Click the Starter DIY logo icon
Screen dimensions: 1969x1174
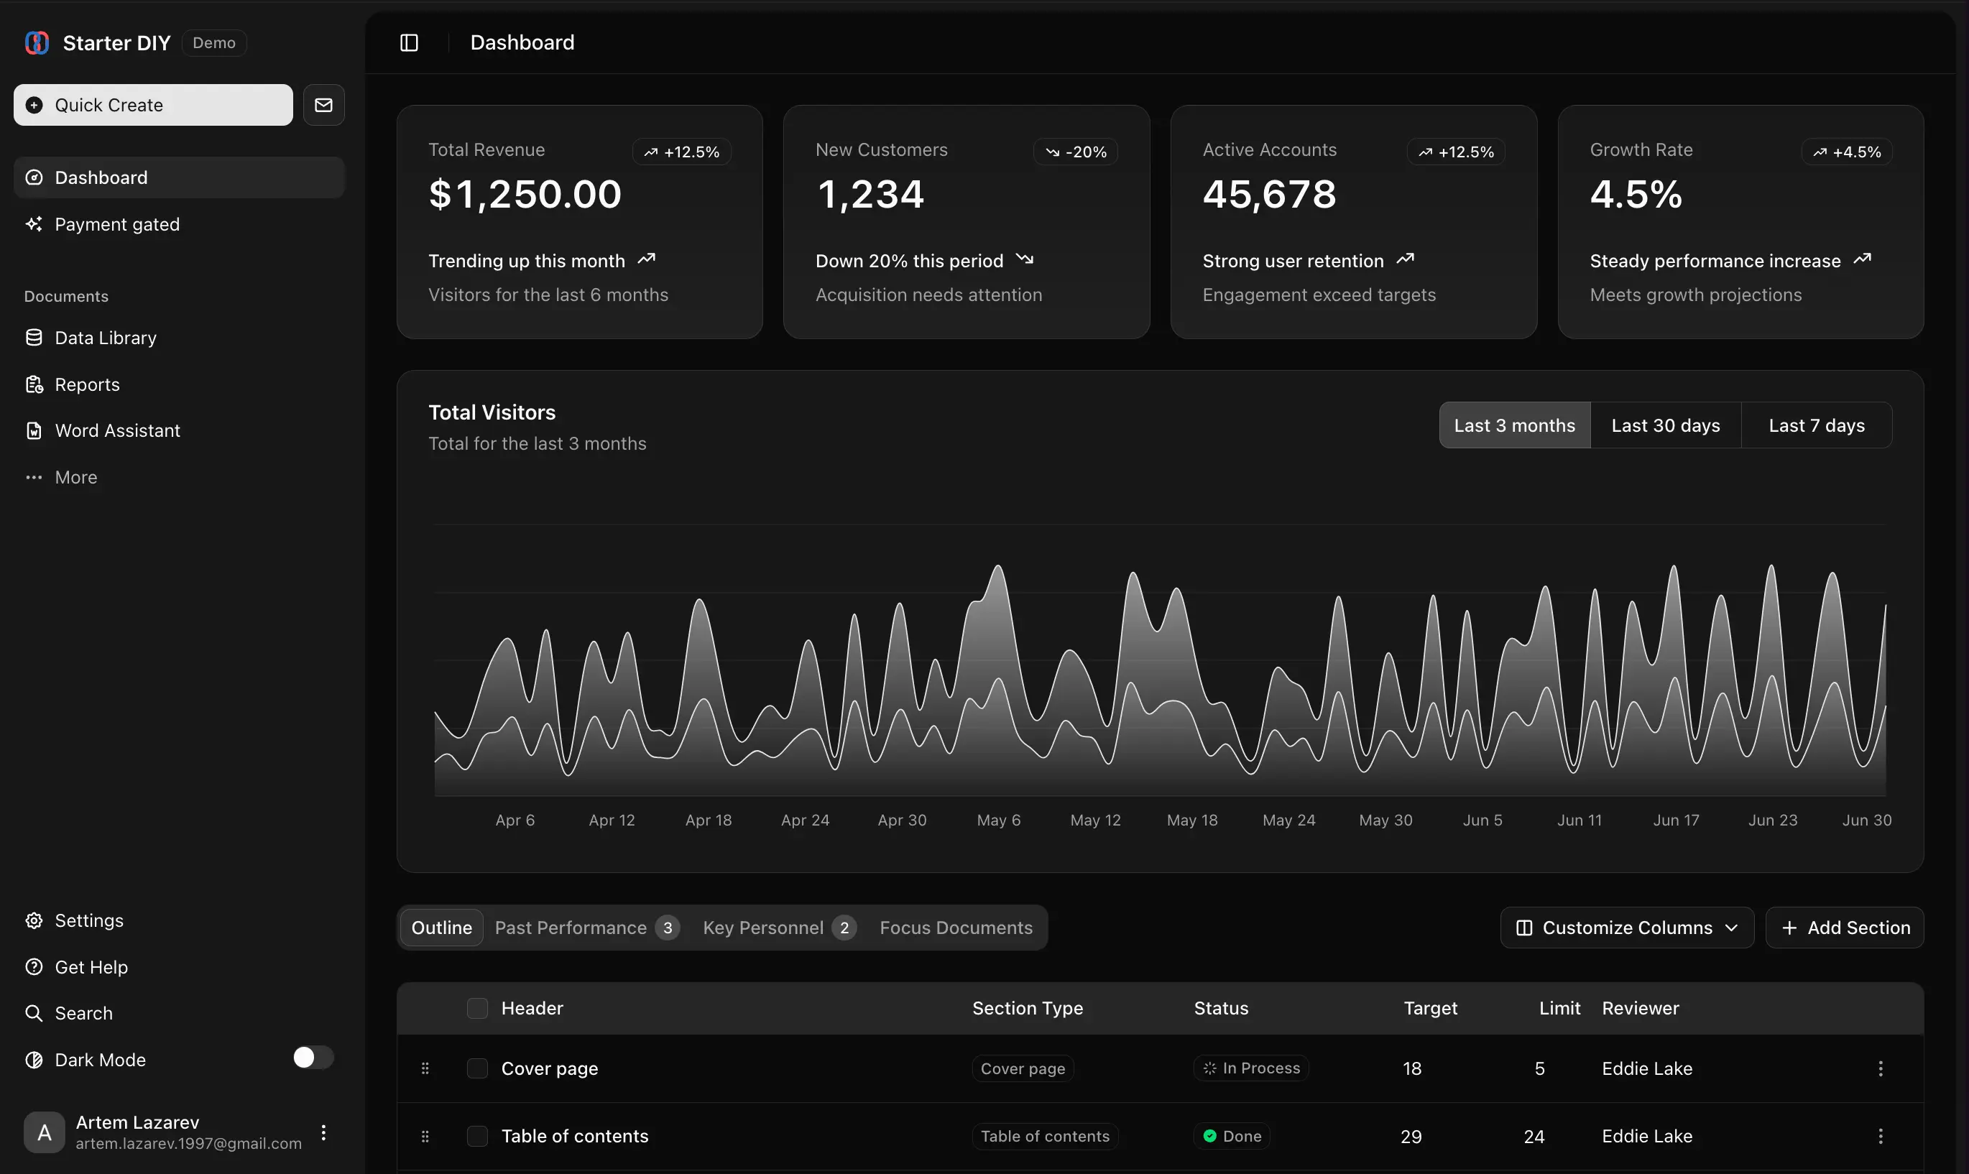point(37,42)
